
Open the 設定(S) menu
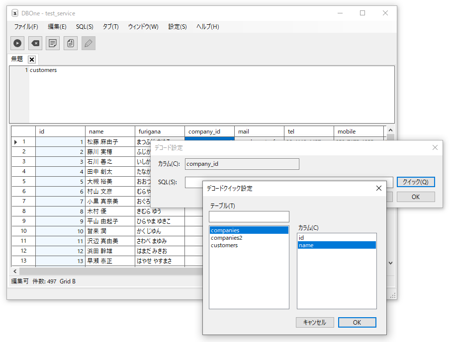click(178, 27)
